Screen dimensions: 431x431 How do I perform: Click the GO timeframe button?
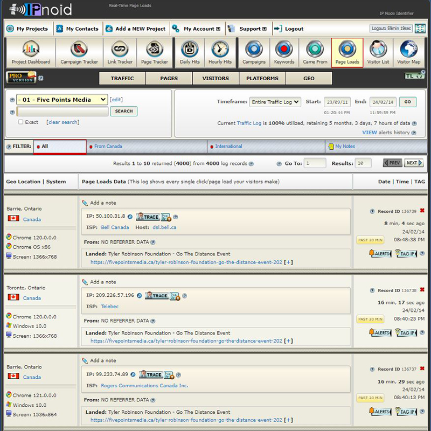(x=408, y=102)
